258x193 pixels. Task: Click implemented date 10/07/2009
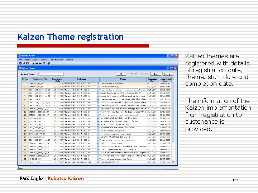[x=165, y=109]
